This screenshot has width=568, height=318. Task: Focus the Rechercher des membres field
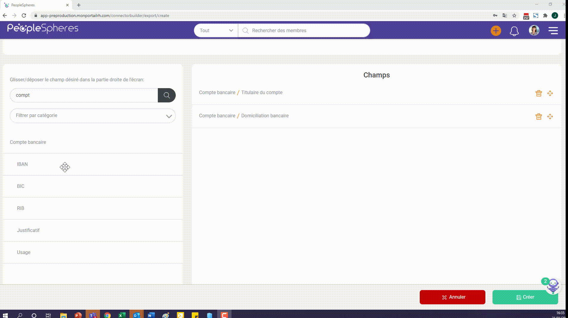304,30
